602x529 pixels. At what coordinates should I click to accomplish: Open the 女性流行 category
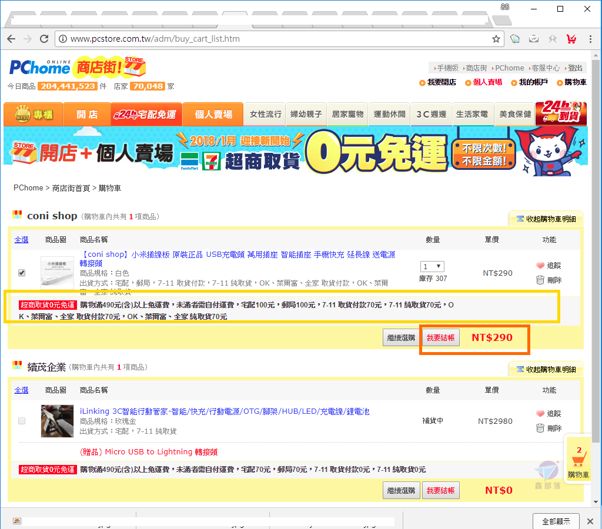coord(265,115)
